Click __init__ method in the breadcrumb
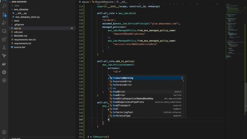This screenshot has height=139, width=247. (x=123, y=2)
